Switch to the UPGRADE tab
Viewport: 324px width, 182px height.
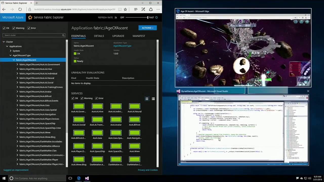click(118, 36)
